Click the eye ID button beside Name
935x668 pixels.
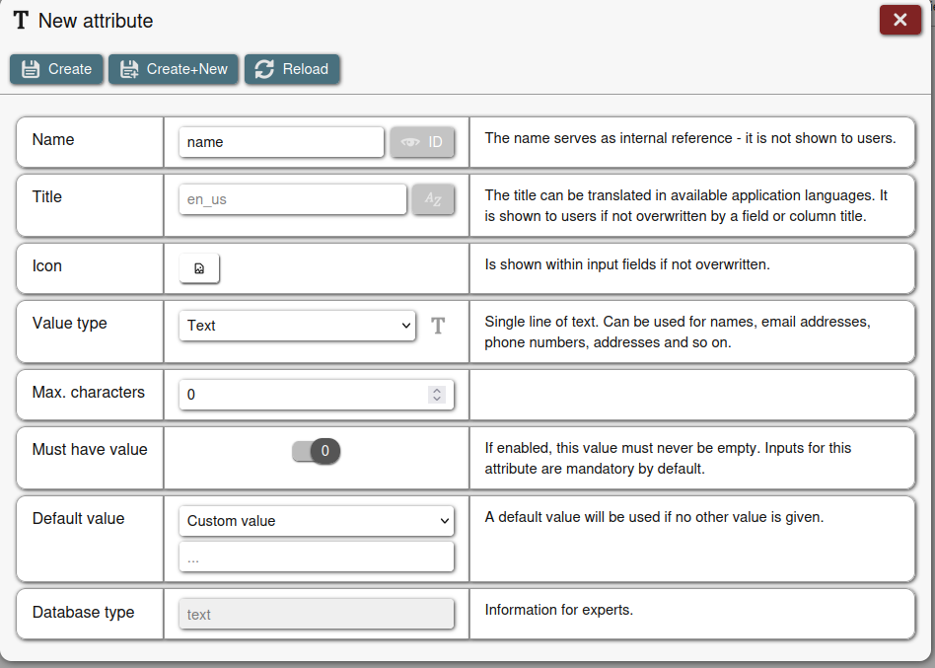point(422,142)
